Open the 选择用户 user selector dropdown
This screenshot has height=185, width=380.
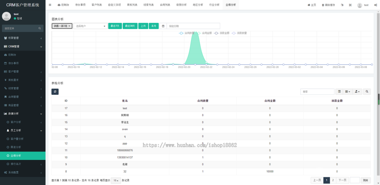point(90,26)
